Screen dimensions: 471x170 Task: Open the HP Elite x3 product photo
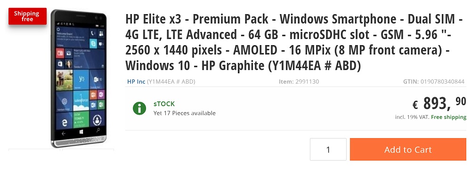point(78,78)
